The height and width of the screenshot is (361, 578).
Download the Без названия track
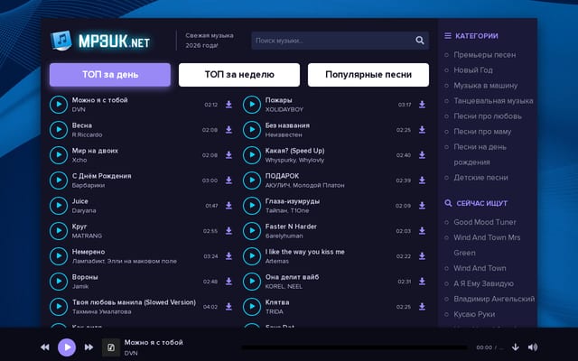[422, 130]
